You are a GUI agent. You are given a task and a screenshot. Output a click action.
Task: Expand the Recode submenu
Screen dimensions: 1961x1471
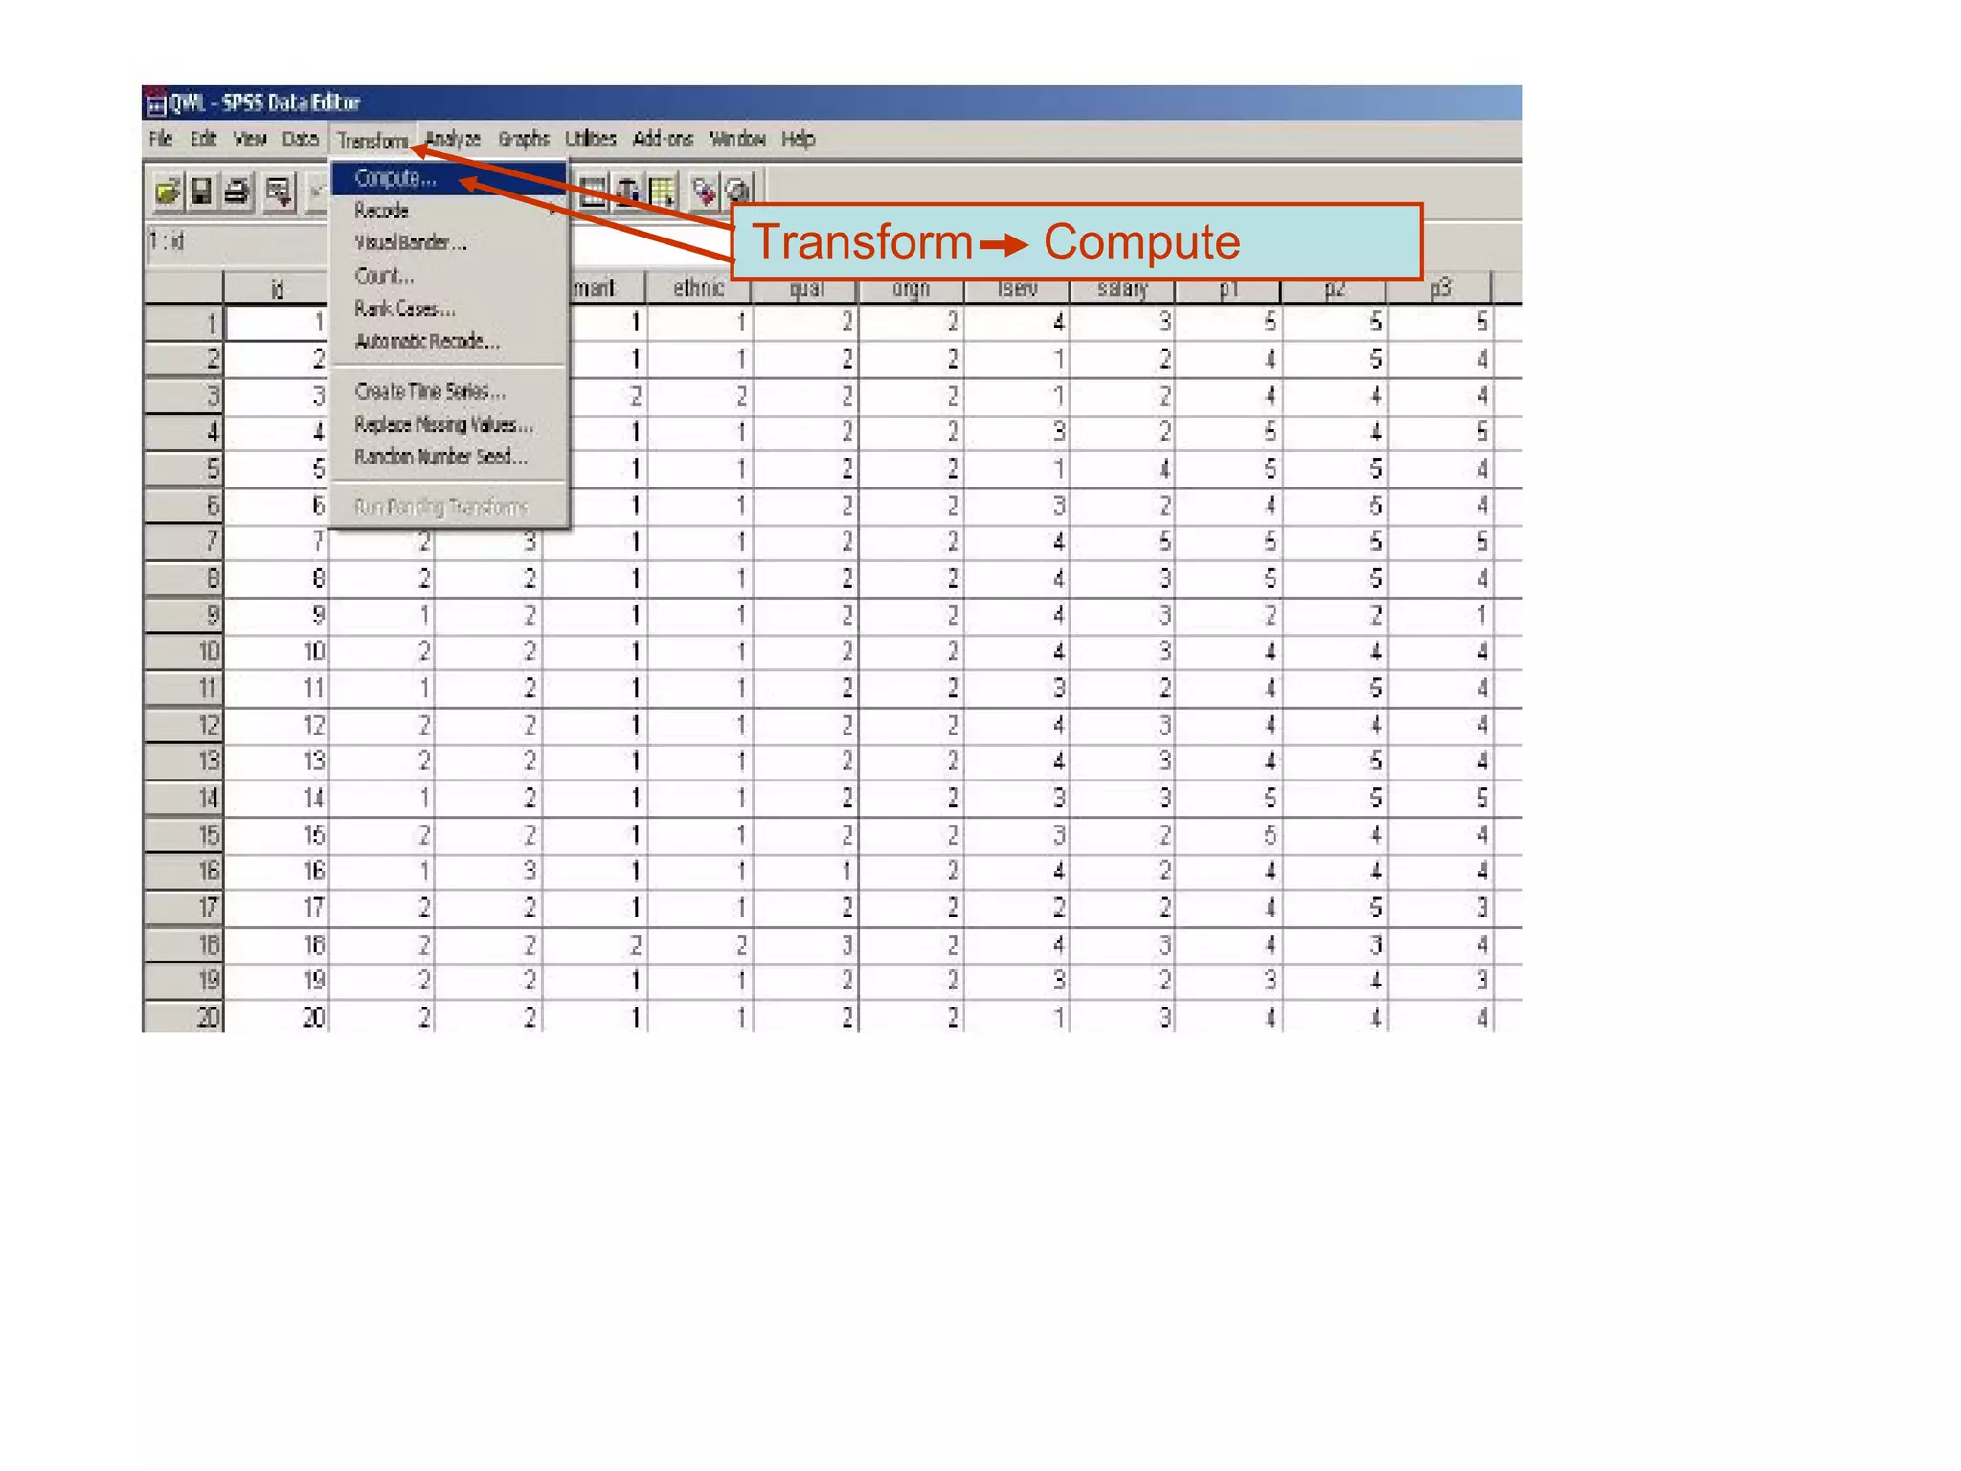click(449, 211)
